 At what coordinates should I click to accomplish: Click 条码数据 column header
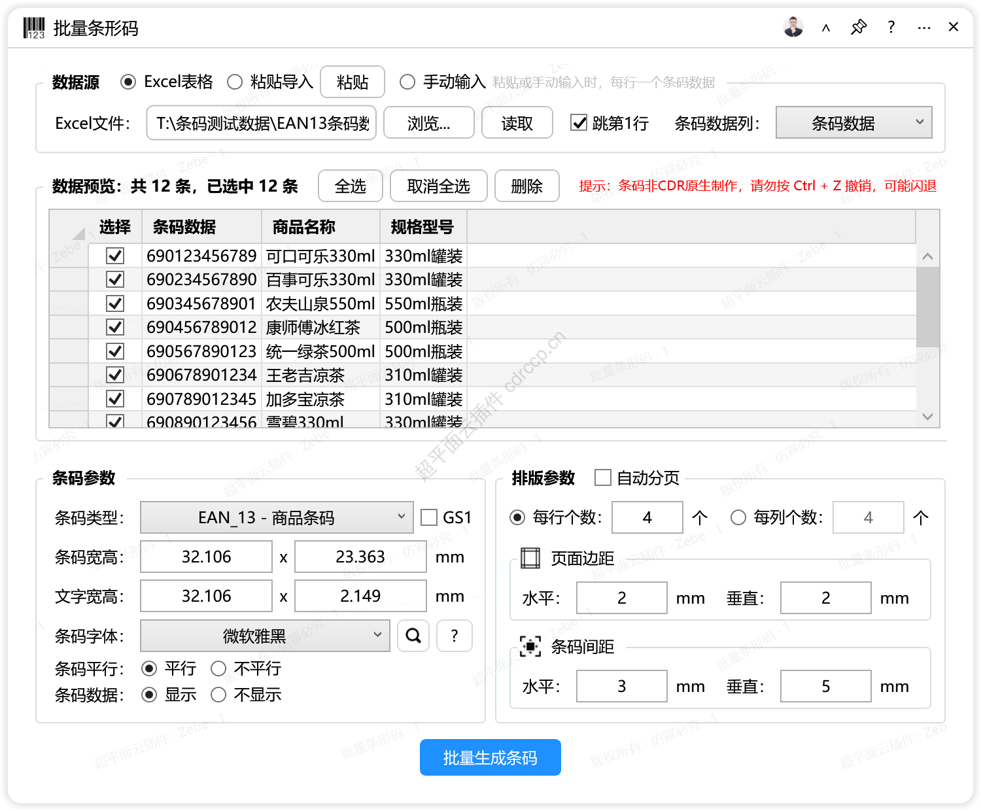[x=203, y=227]
